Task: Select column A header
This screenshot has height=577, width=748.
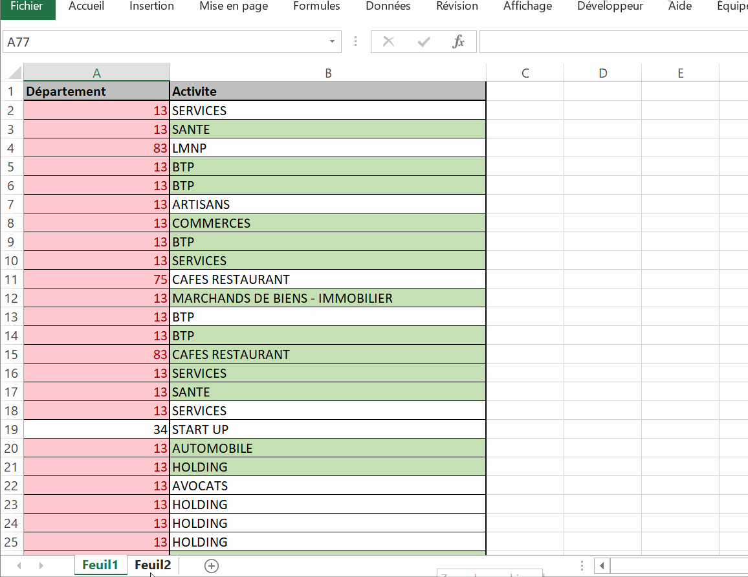Action: coord(96,73)
